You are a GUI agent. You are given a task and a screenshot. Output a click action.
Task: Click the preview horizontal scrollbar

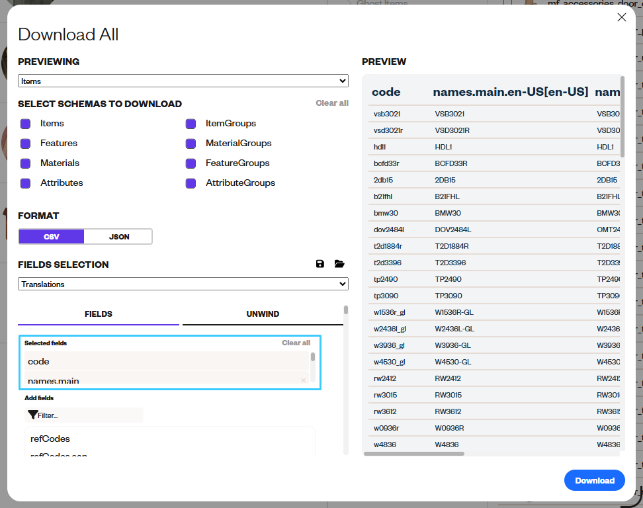pyautogui.click(x=413, y=454)
